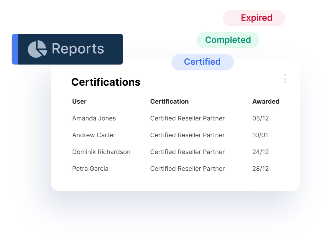The height and width of the screenshot is (238, 327).
Task: Click Andrew Carter's Certified Reseller Partner certification
Action: [x=187, y=135]
